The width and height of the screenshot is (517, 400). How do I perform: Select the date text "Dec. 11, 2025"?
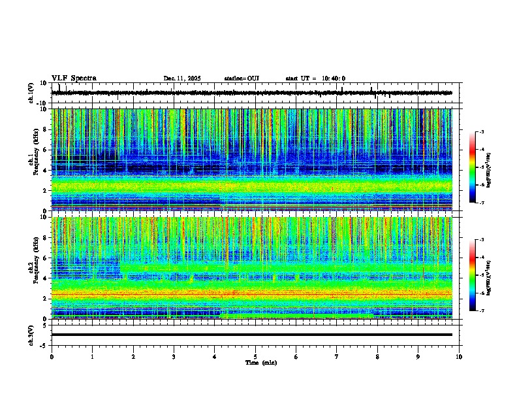(182, 78)
